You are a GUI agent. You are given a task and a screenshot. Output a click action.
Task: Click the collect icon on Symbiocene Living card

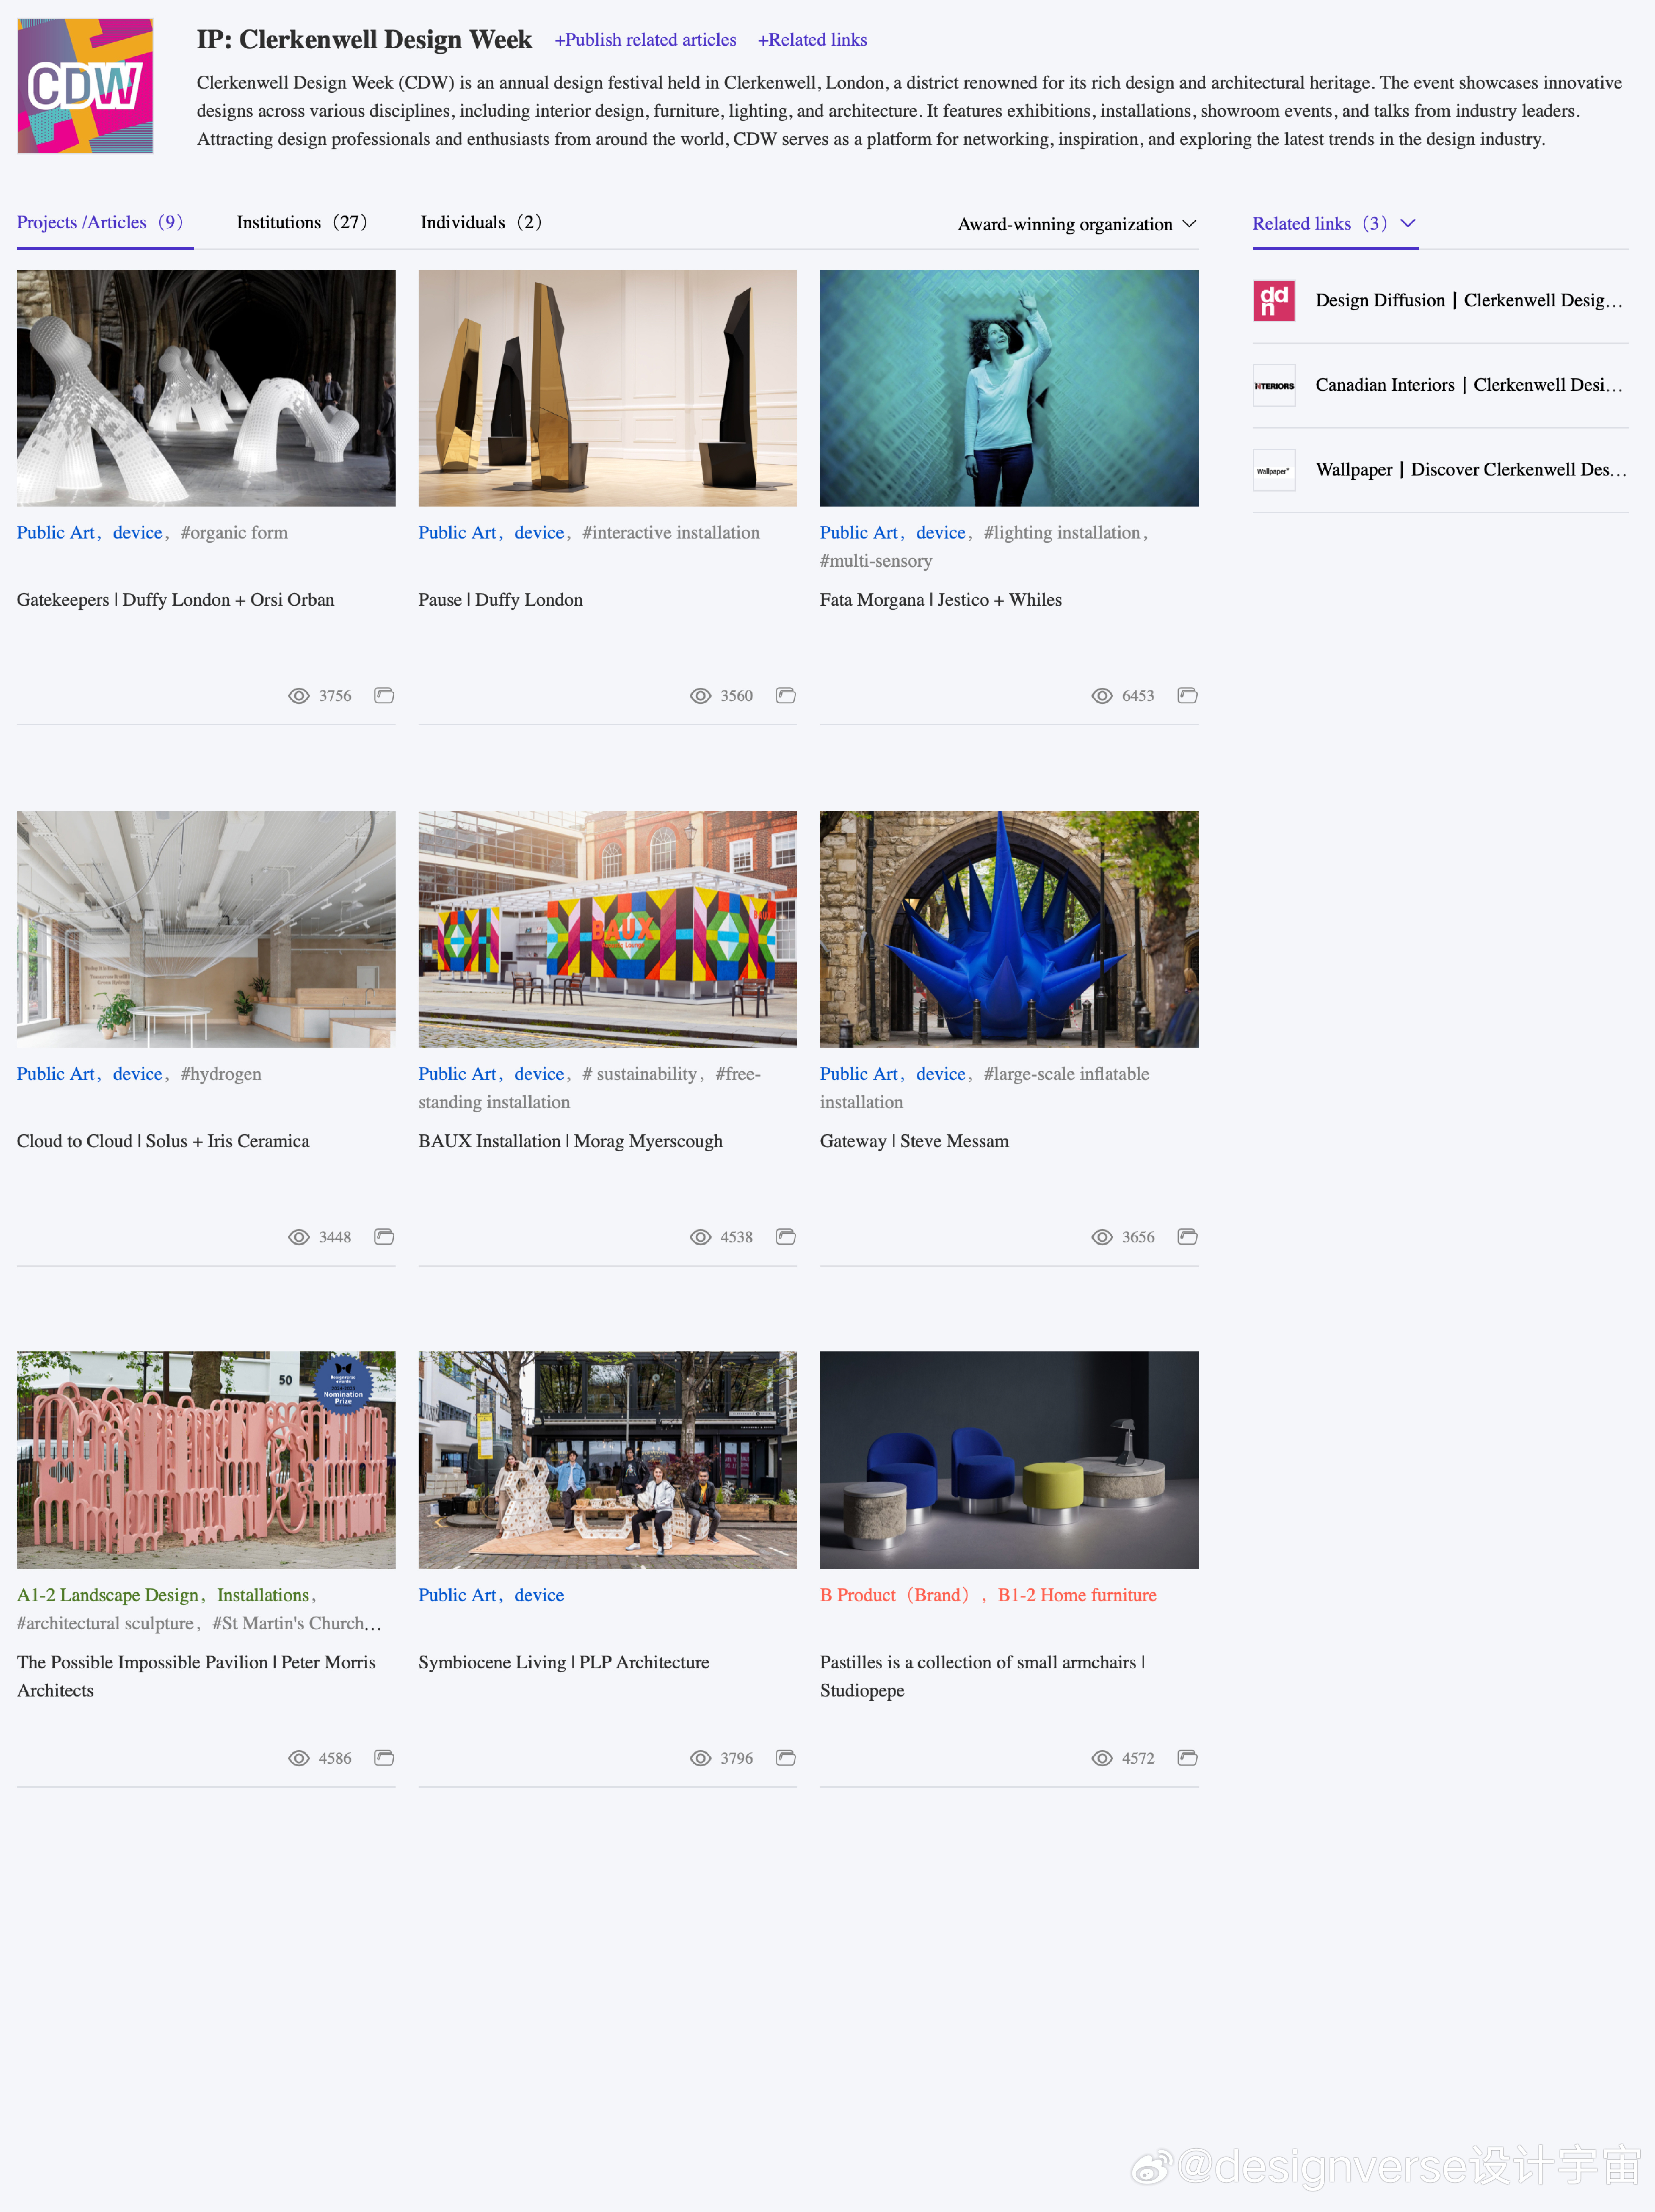coord(786,1758)
